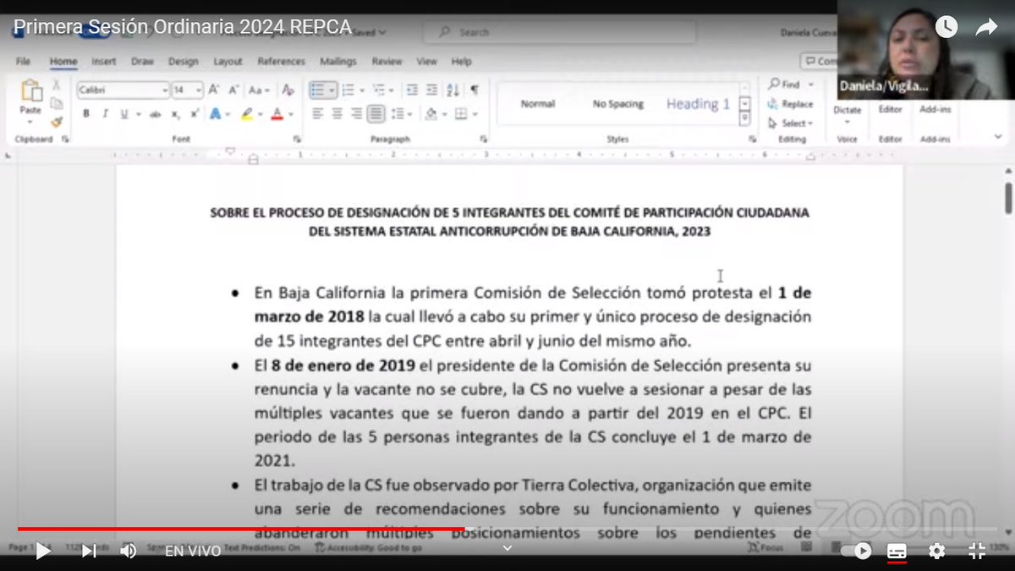The image size is (1015, 571).
Task: Open Paragraph dialog launcher
Action: click(x=486, y=139)
